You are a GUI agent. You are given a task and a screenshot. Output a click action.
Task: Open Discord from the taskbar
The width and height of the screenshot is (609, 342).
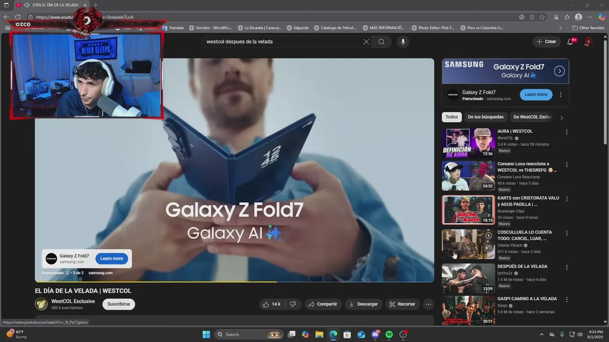[x=375, y=334]
